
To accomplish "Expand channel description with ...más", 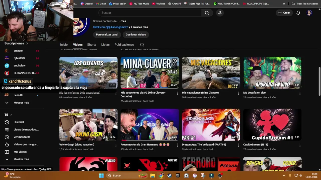I will tap(122, 21).
